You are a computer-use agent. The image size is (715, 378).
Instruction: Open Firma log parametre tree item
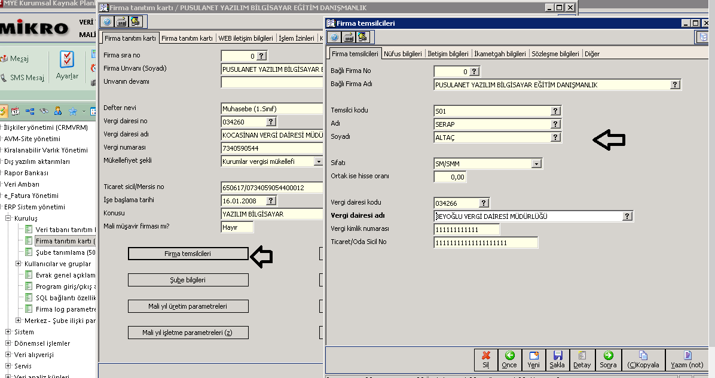(60, 309)
